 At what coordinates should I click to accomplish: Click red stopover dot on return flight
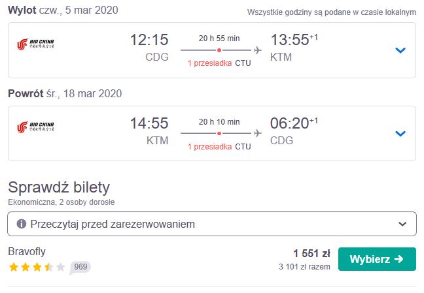coord(219,133)
